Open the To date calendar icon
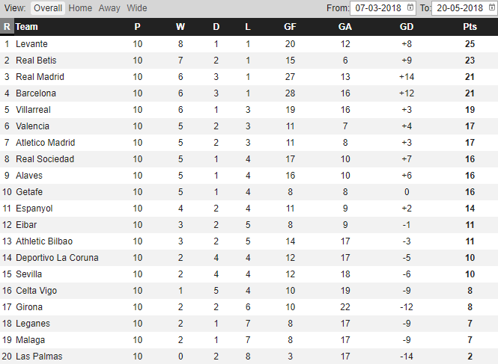This screenshot has width=498, height=364. point(492,7)
